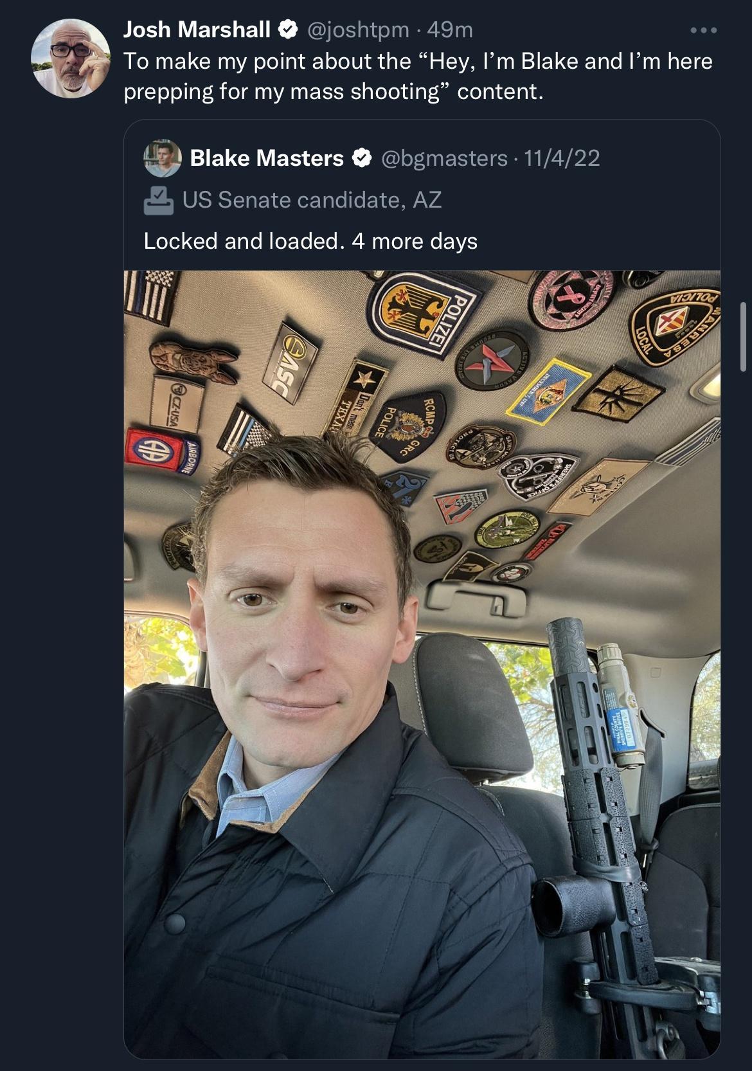Click the ballot box election label icon
Viewport: 752px width, 1071px height.
tap(158, 201)
